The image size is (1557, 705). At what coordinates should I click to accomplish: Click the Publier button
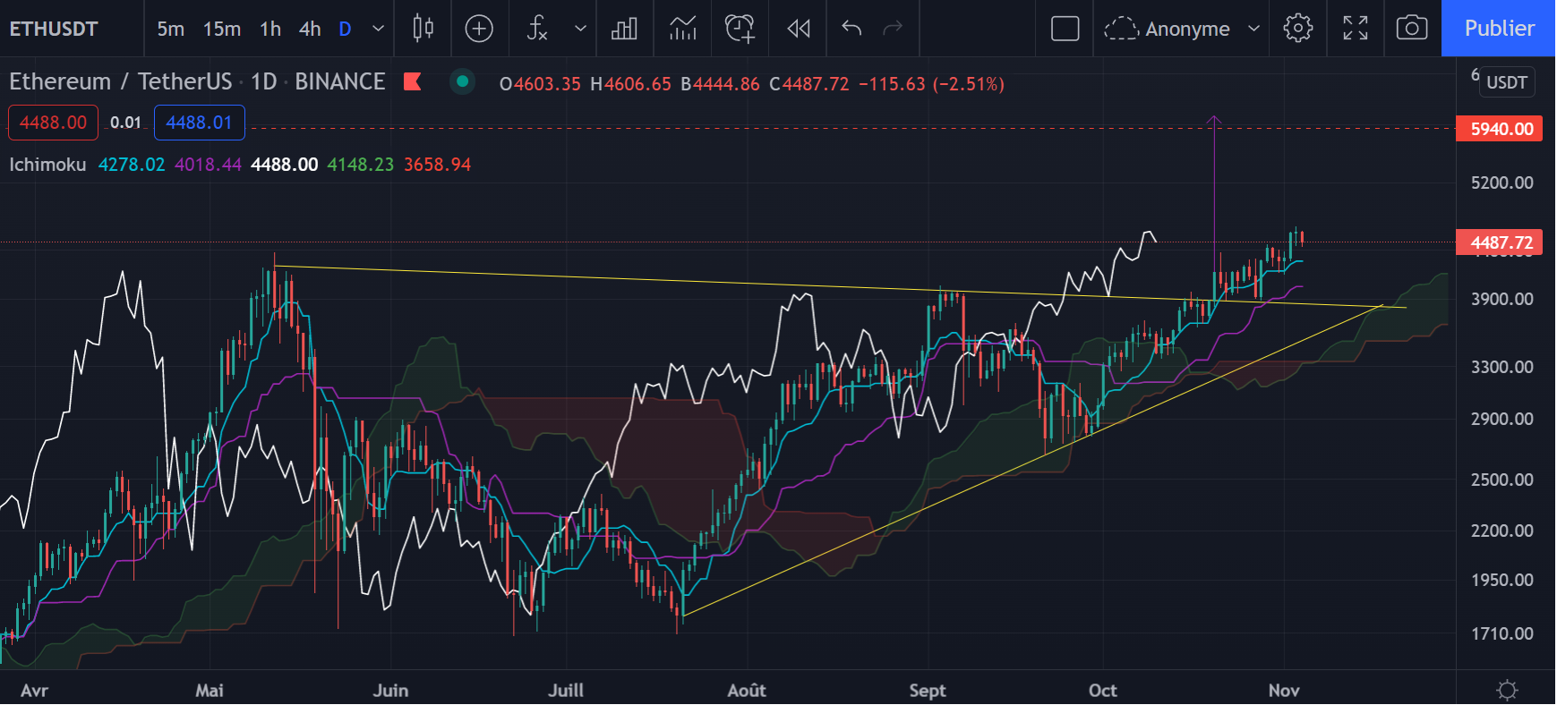click(1499, 29)
